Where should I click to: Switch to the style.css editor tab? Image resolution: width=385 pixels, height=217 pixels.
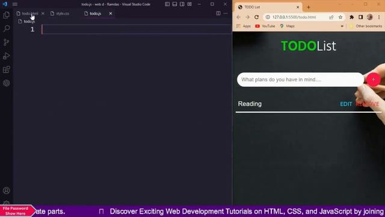point(60,13)
